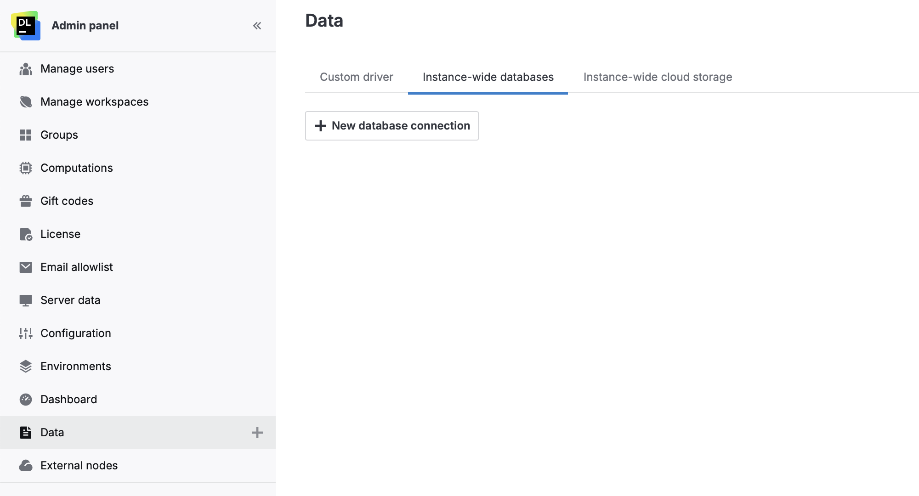Select the Configuration sliders icon

click(25, 333)
